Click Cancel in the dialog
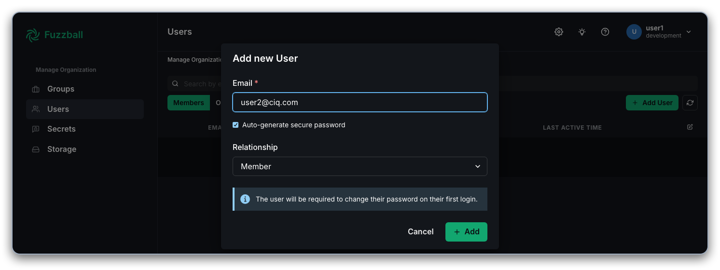Screen dimensions: 720x270 click(x=421, y=232)
